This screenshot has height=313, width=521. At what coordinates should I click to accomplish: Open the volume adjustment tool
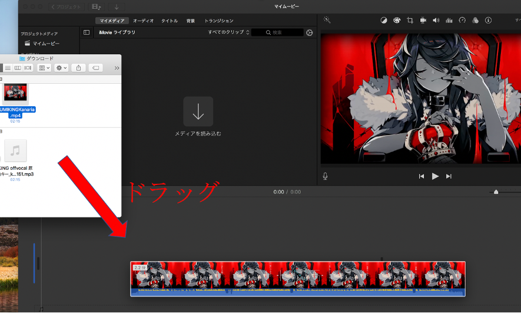point(436,20)
